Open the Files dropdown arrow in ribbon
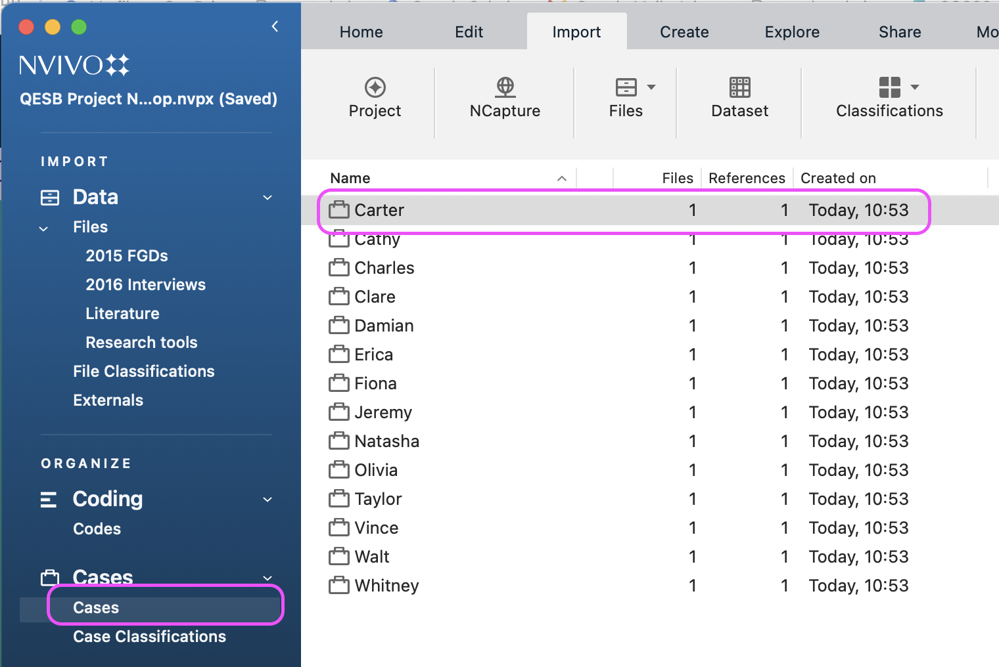Screen dimensions: 999x667 pos(651,87)
